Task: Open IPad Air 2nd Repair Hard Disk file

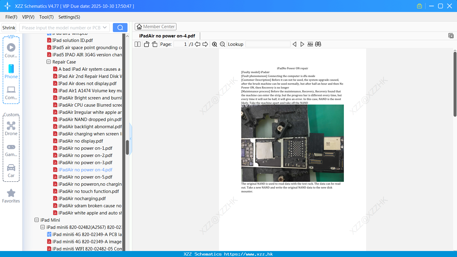Action: [87, 76]
